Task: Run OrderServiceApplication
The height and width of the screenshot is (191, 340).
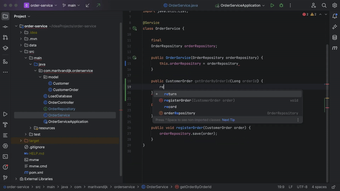Action: [272, 6]
